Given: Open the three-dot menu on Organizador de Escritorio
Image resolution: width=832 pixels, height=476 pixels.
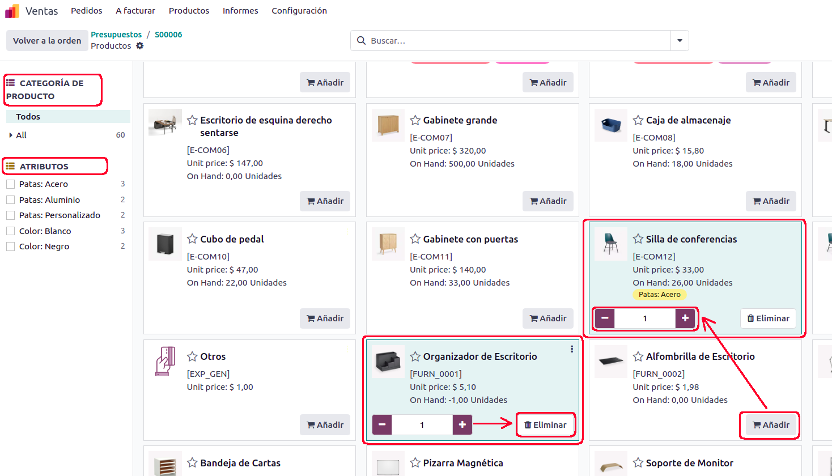Looking at the screenshot, I should [x=572, y=349].
